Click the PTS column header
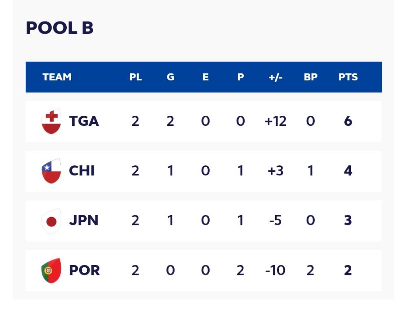407x333 pixels. pyautogui.click(x=348, y=77)
